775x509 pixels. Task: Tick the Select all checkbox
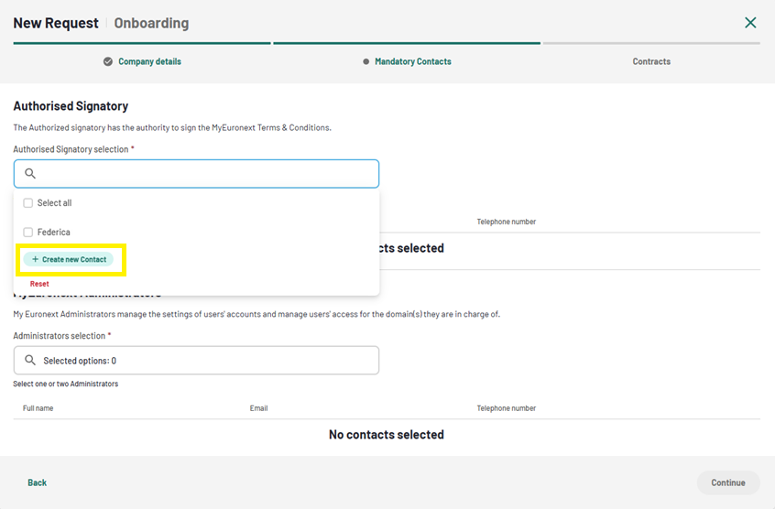pos(28,203)
